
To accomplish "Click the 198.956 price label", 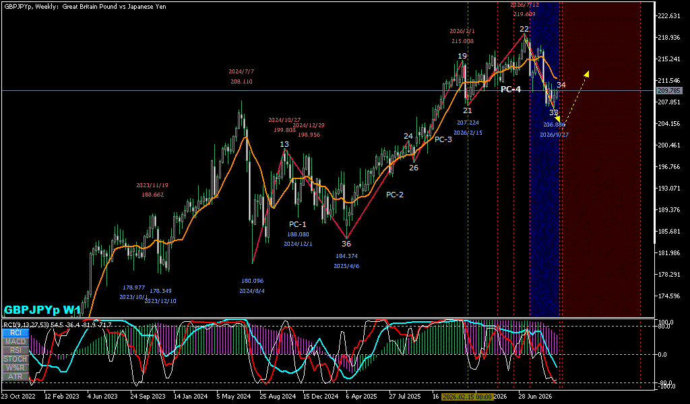I will point(309,135).
